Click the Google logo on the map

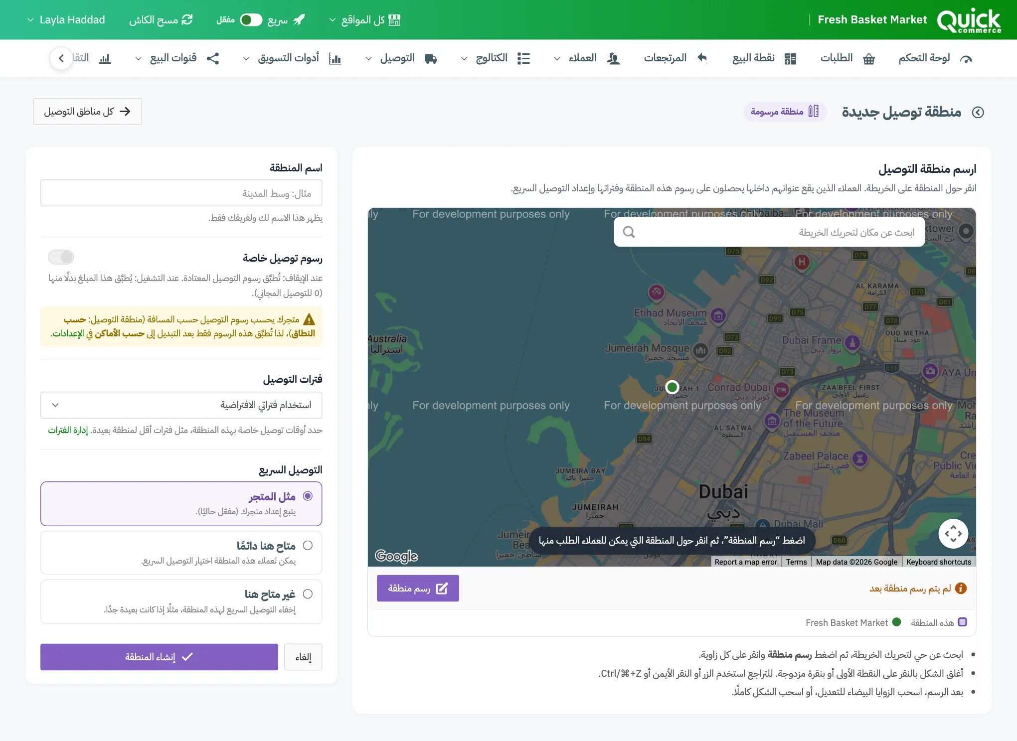click(x=396, y=556)
